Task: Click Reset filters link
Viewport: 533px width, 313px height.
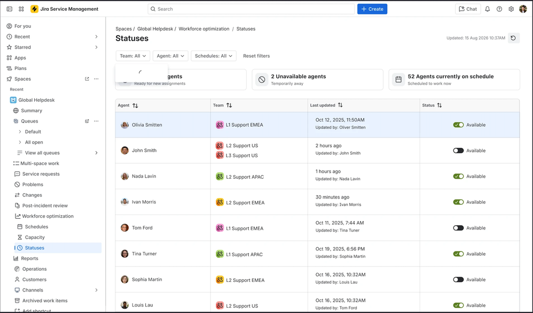Action: [256, 56]
